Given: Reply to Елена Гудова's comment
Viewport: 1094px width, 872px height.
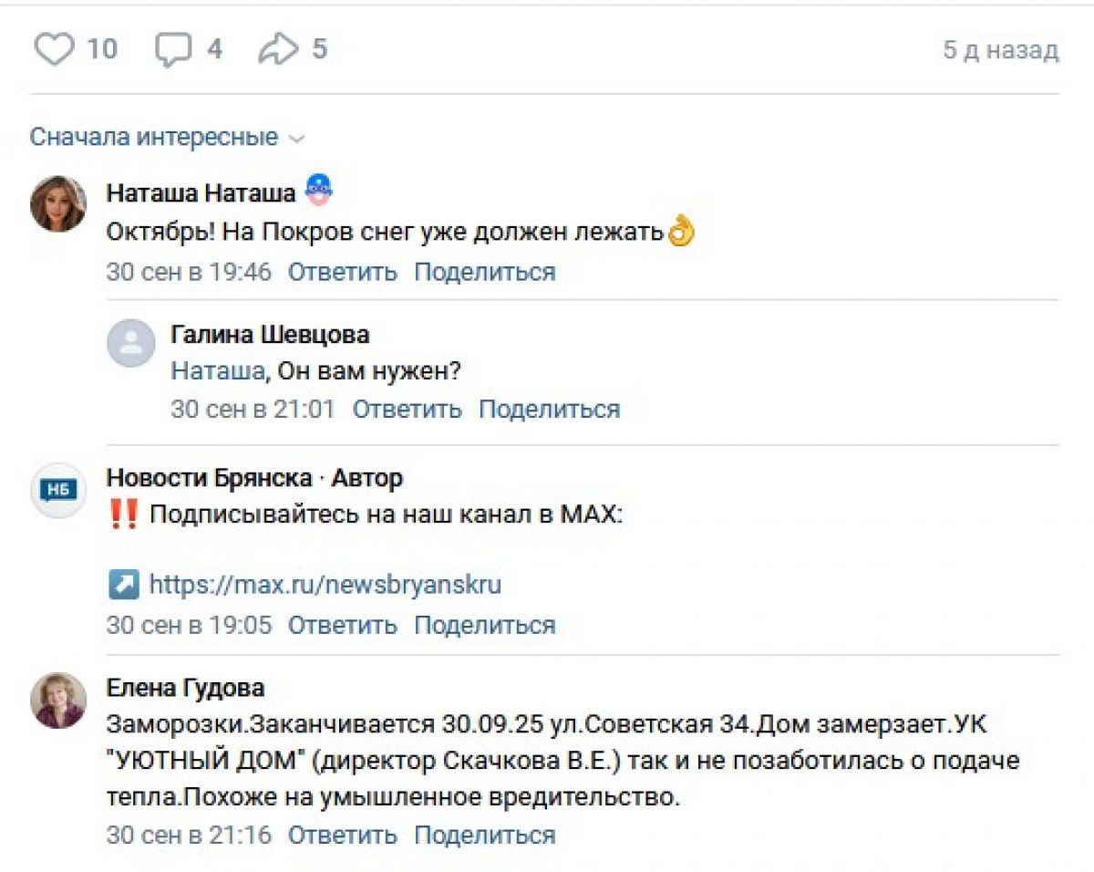Looking at the screenshot, I should (x=342, y=835).
